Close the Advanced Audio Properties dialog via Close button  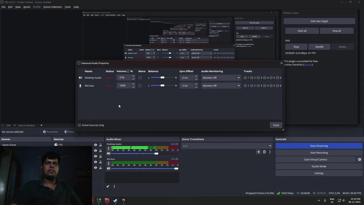tap(276, 125)
